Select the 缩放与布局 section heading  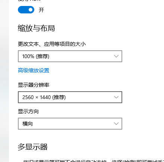coord(36,28)
